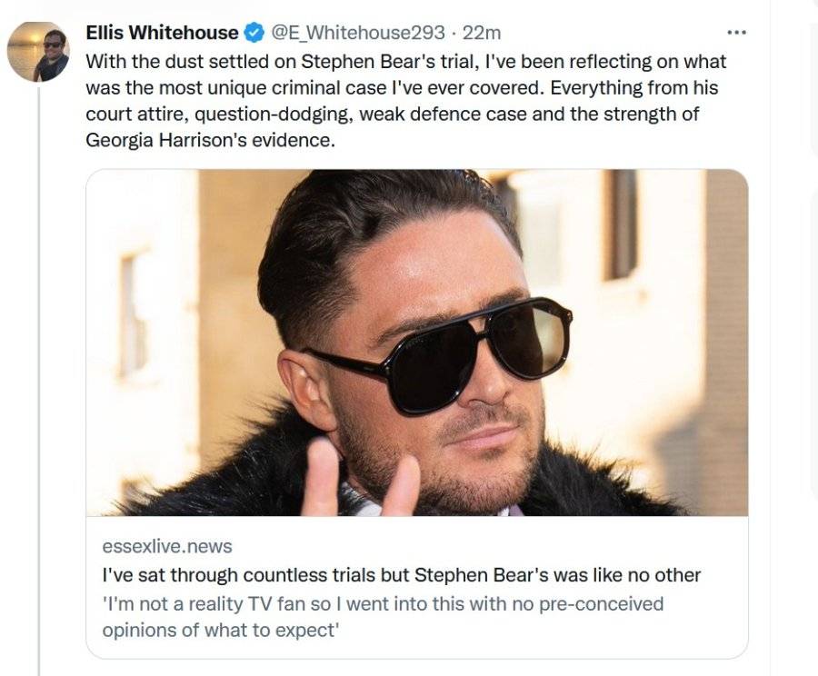Open Ellis Whitehouse's profile avatar picture
The height and width of the screenshot is (676, 818).
38,52
